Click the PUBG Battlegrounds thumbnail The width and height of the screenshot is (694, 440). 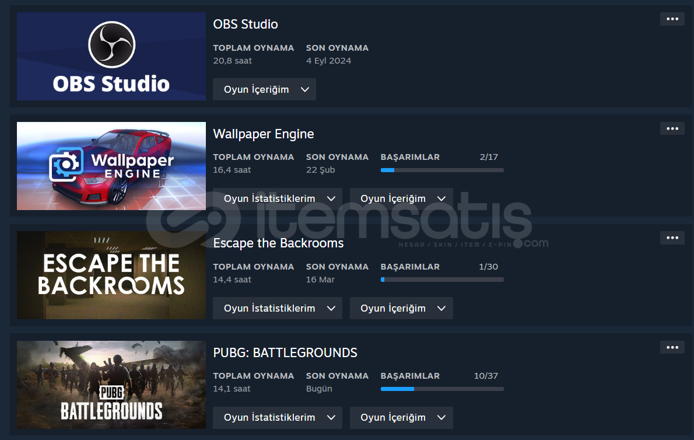[x=111, y=385]
